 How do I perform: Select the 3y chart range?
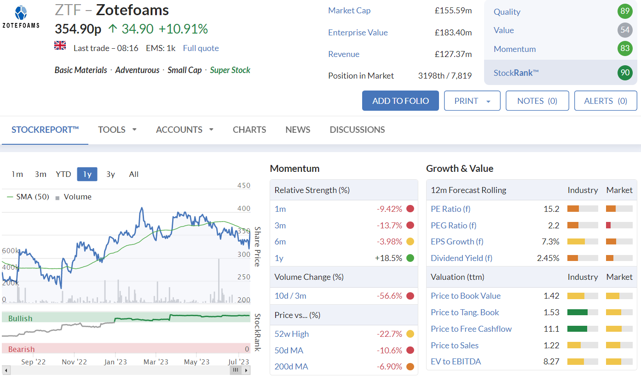tap(110, 174)
